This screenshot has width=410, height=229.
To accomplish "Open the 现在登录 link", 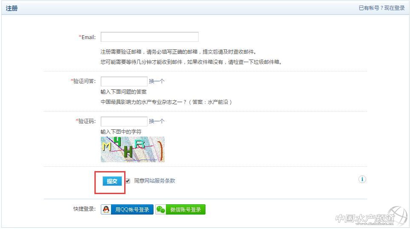I will coord(394,8).
